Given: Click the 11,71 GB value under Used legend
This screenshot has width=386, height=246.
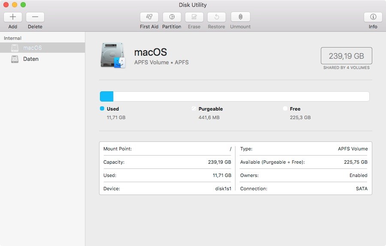Looking at the screenshot, I should point(116,117).
